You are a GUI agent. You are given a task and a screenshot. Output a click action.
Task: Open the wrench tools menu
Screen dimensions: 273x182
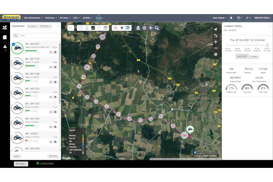pos(248,18)
